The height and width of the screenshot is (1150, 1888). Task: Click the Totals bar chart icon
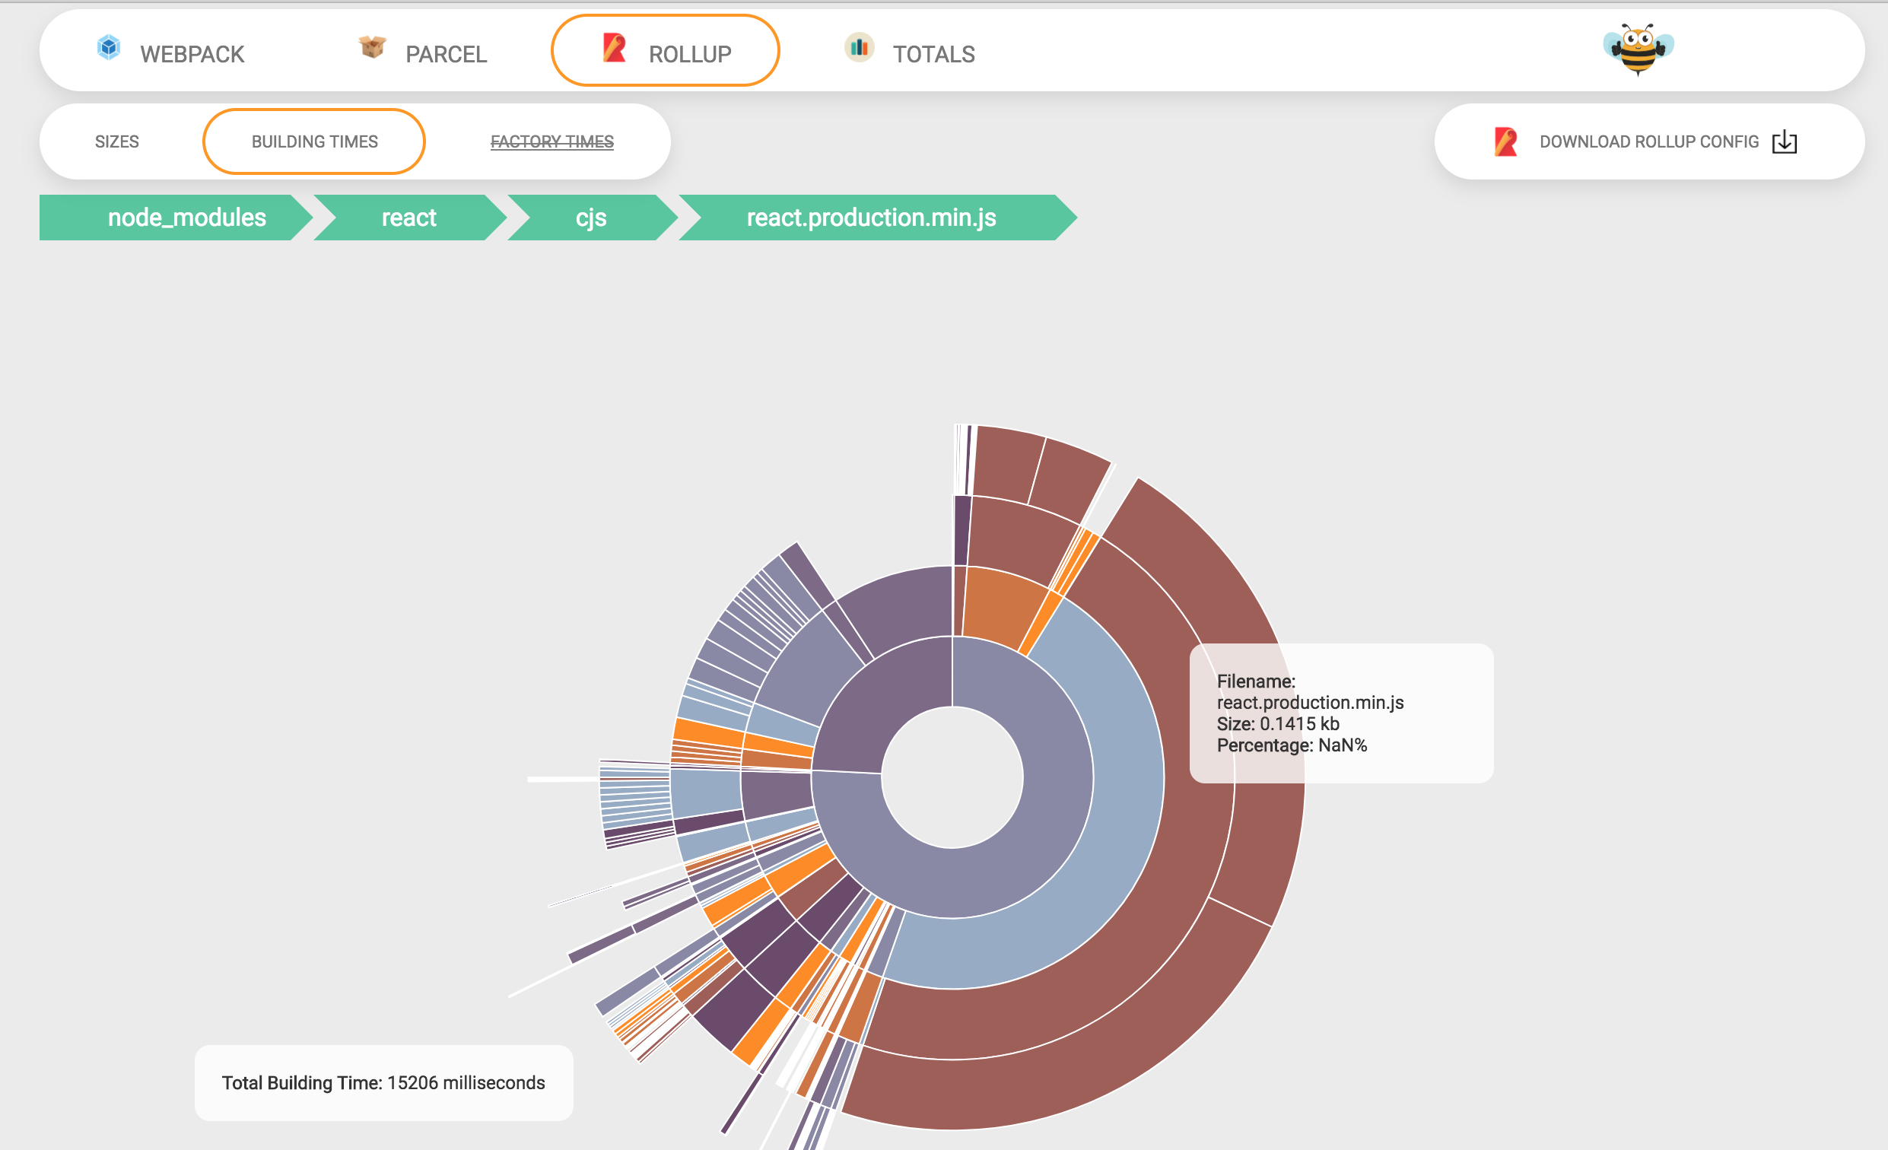(859, 47)
